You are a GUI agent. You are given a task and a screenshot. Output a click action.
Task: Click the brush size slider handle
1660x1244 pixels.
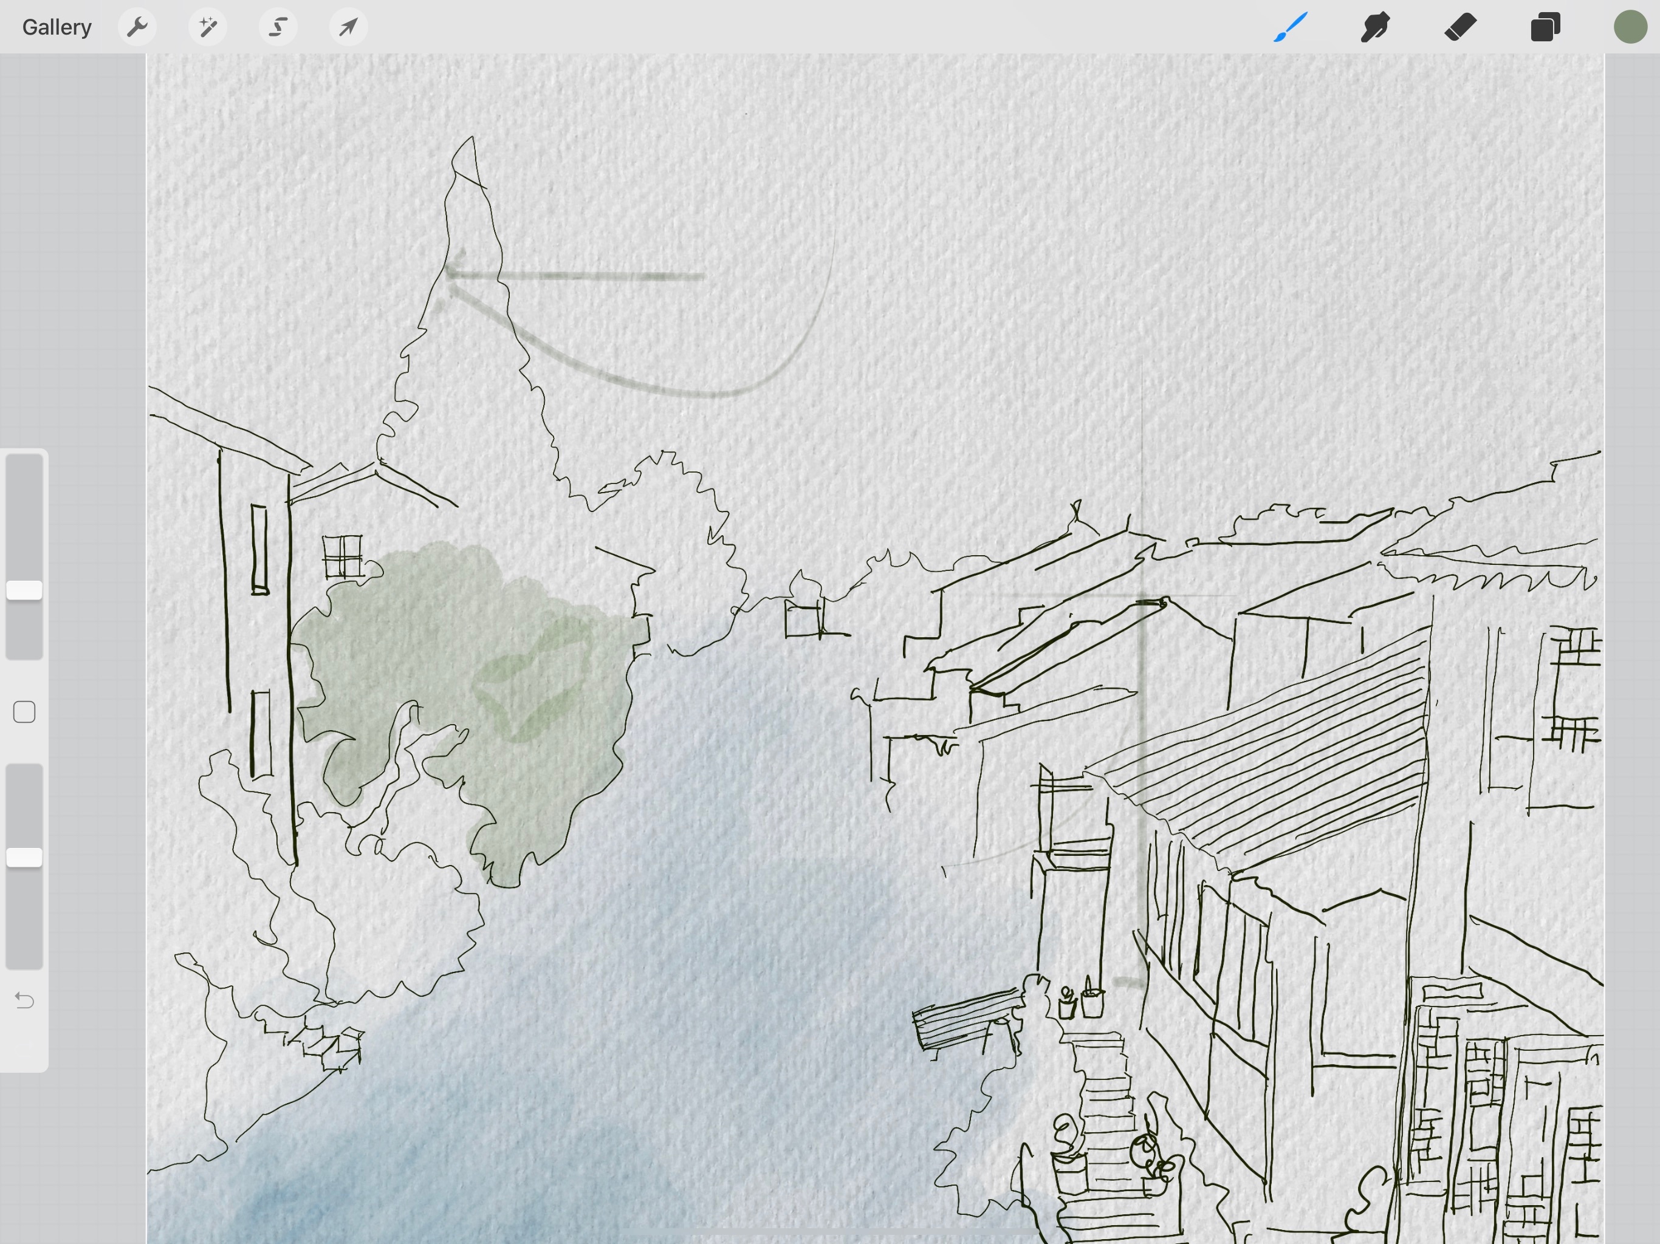[24, 590]
